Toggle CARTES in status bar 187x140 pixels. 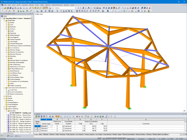click(x=109, y=139)
